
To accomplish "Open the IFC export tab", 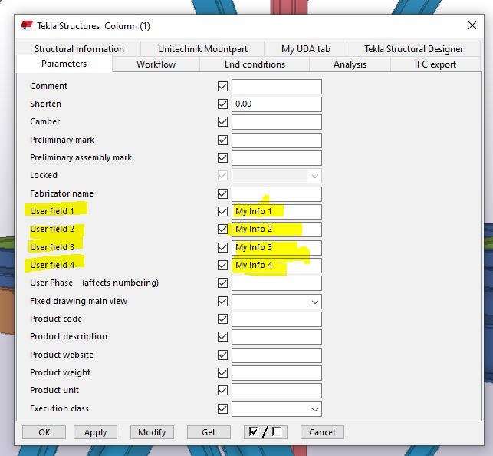I will pyautogui.click(x=435, y=64).
